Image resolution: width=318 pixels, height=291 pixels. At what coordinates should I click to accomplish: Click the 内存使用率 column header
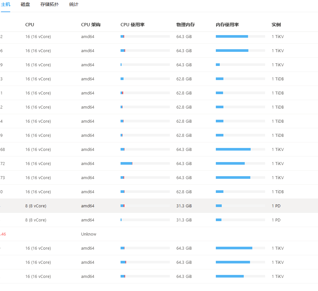click(227, 25)
